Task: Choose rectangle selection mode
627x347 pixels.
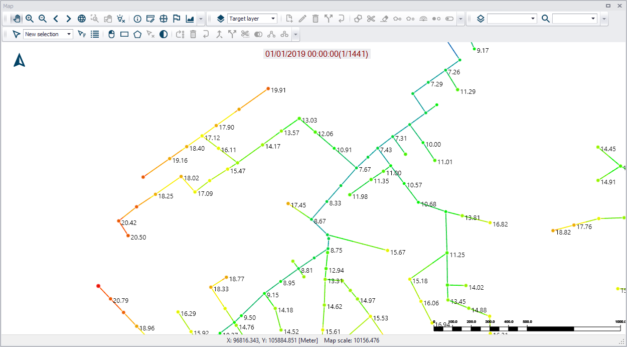Action: (124, 34)
